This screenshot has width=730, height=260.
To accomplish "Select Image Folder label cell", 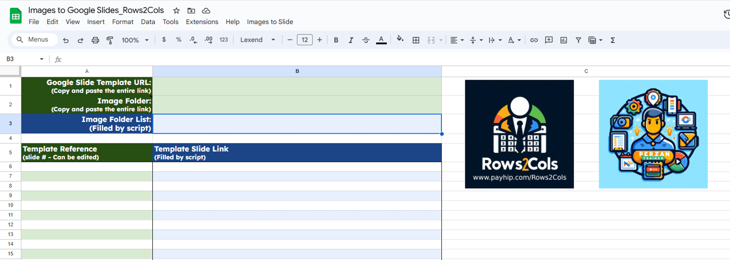I will tap(87, 104).
